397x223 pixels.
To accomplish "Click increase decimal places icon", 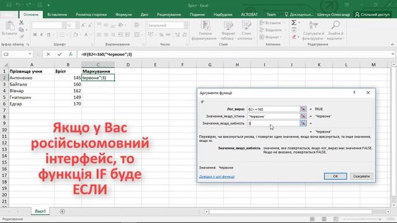I will click(177, 35).
